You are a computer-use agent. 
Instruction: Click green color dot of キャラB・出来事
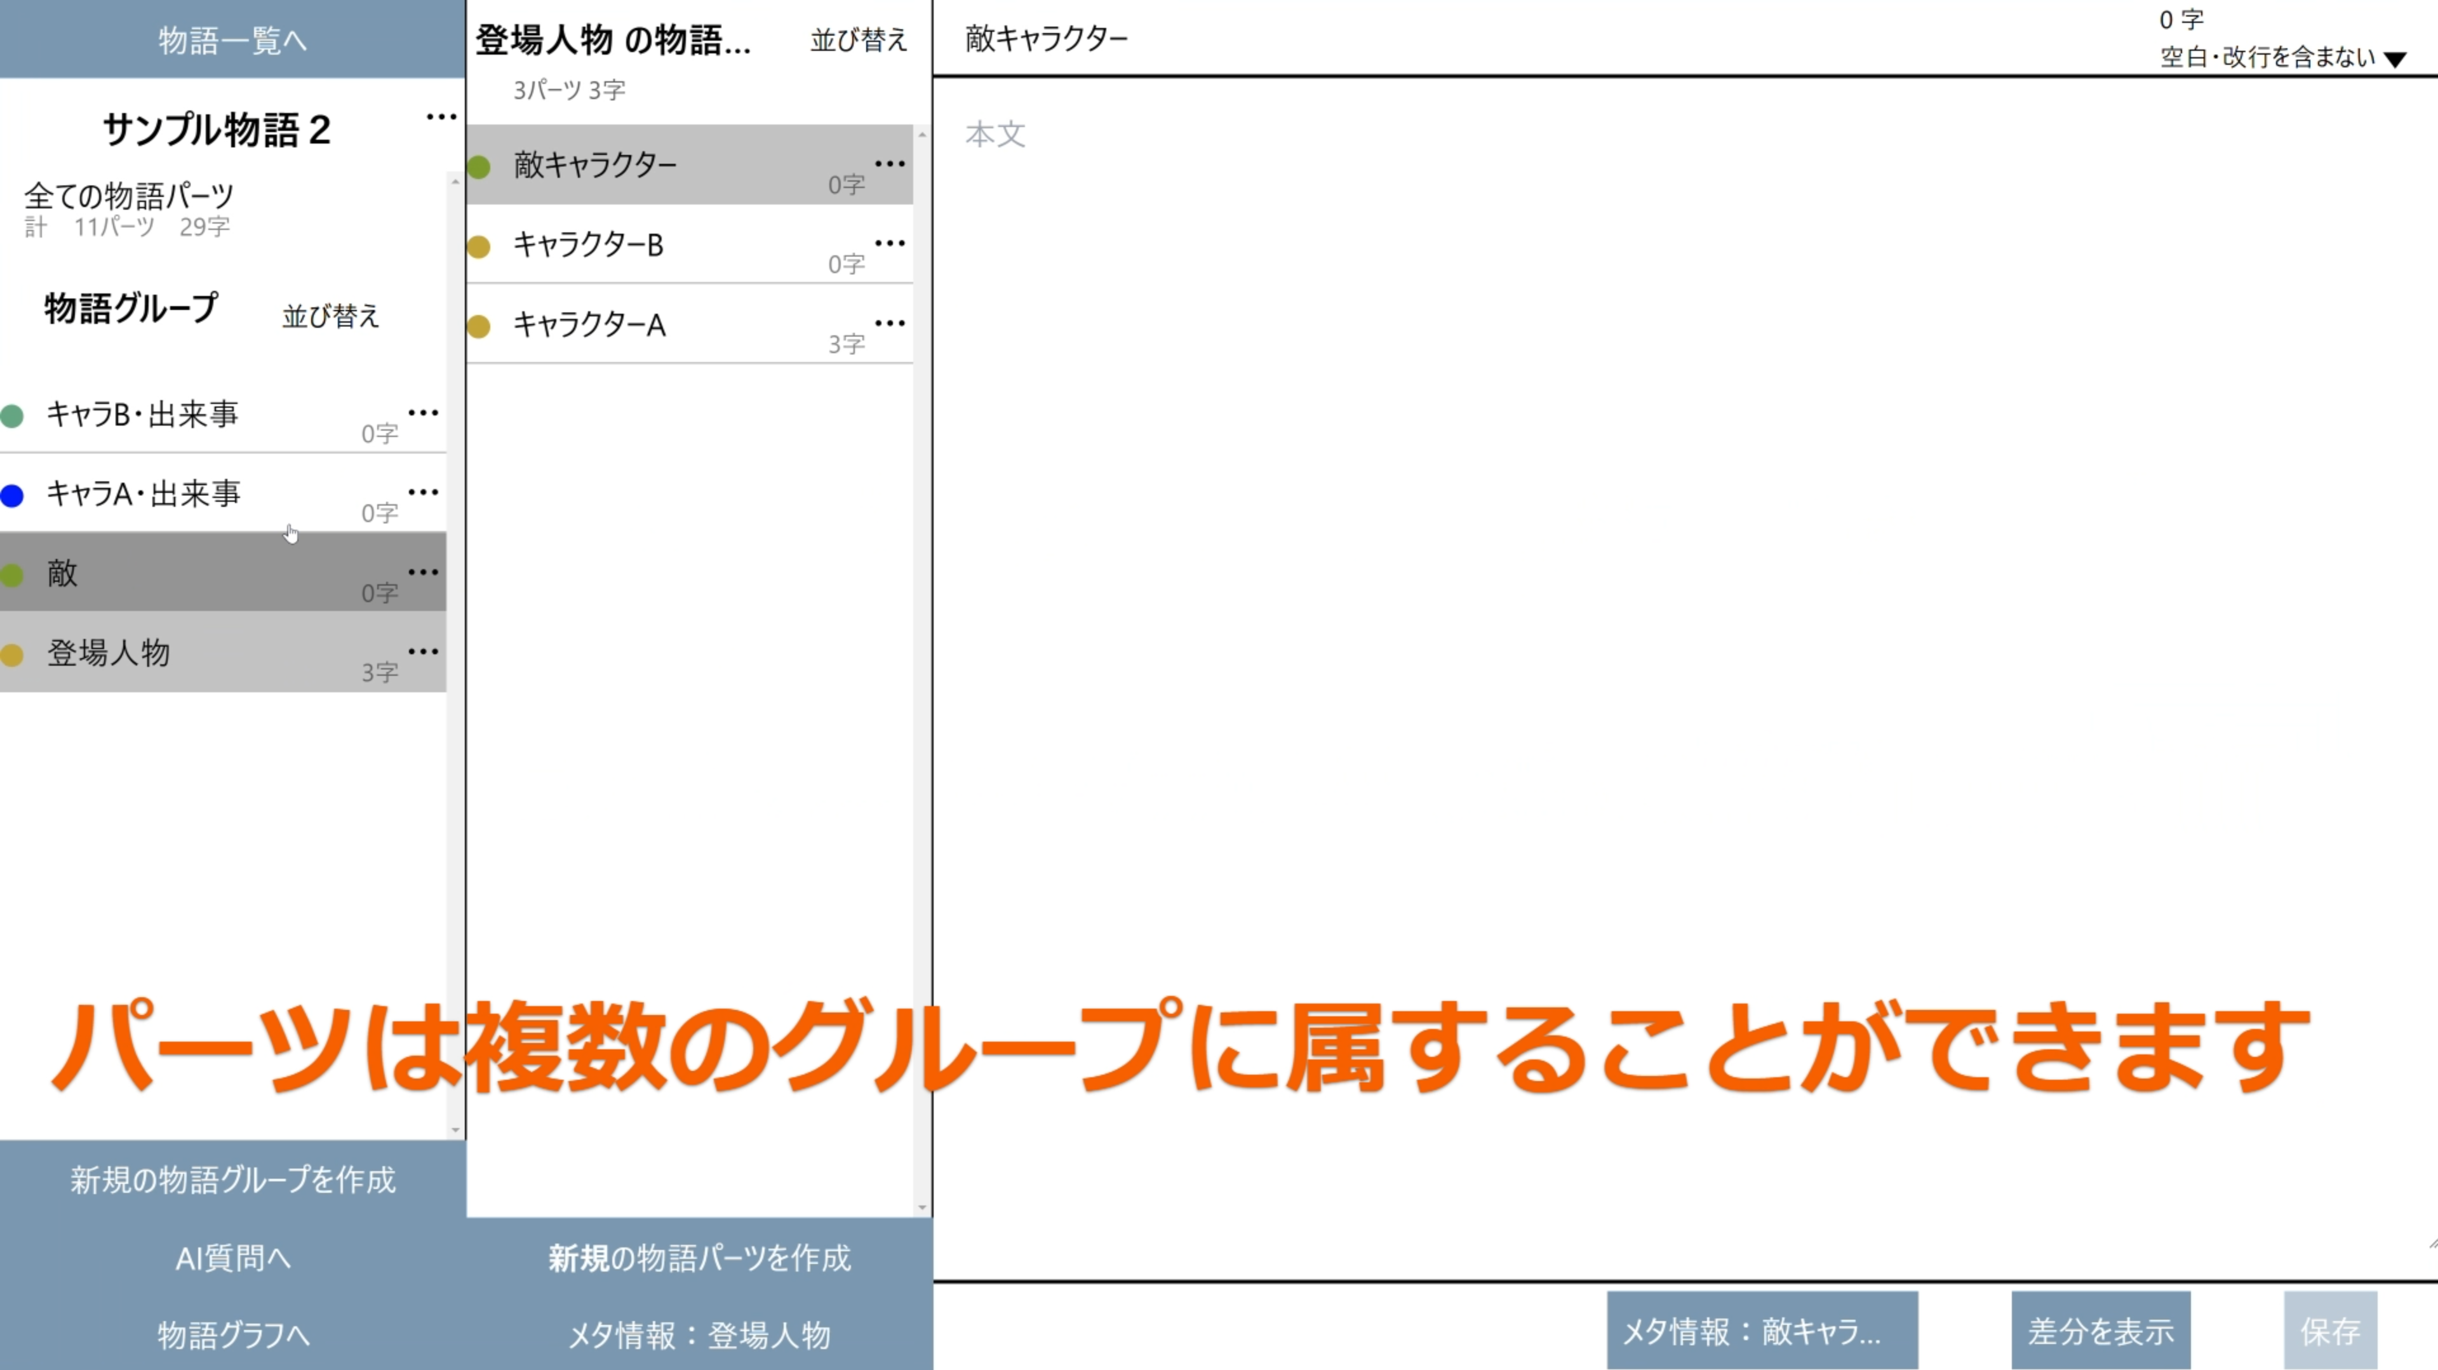point(12,415)
